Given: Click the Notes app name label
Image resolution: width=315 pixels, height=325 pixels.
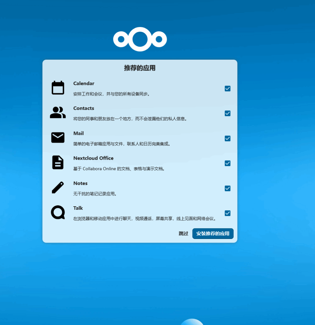Looking at the screenshot, I should [80, 183].
